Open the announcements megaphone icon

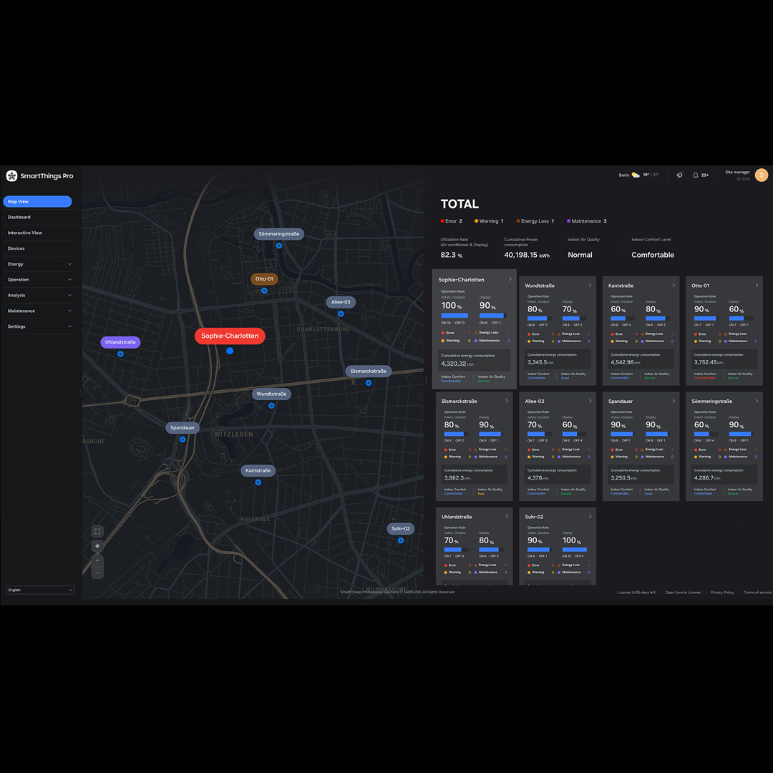click(x=679, y=175)
